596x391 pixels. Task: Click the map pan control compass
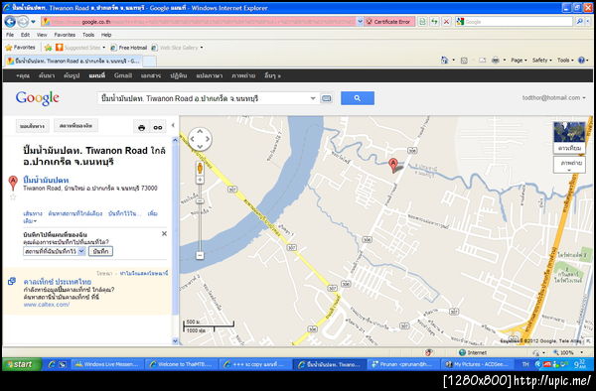(x=200, y=139)
